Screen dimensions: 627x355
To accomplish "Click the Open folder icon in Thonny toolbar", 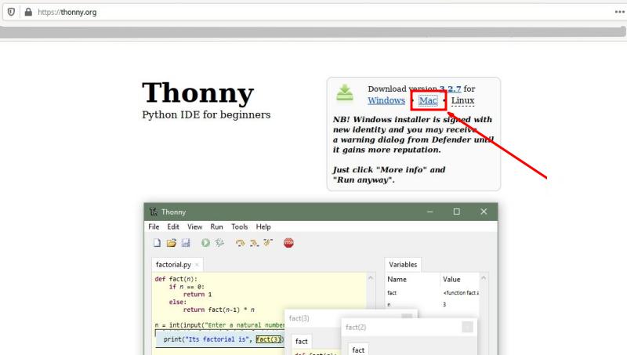I will tap(171, 243).
